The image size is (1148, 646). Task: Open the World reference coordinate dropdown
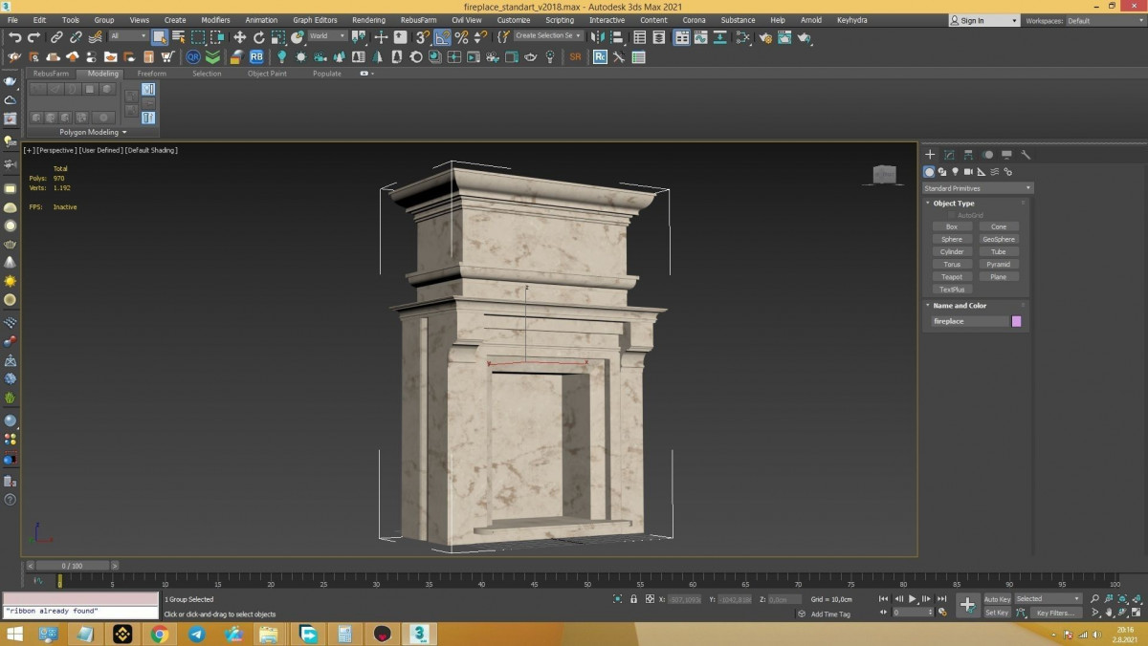327,36
